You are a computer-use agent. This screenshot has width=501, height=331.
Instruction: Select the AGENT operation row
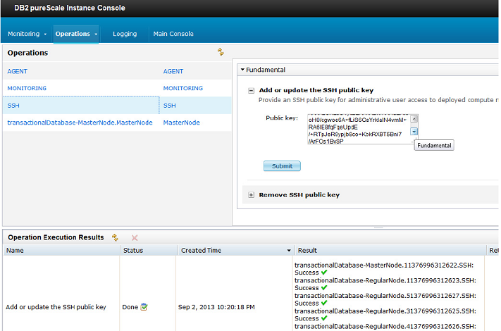[18, 71]
